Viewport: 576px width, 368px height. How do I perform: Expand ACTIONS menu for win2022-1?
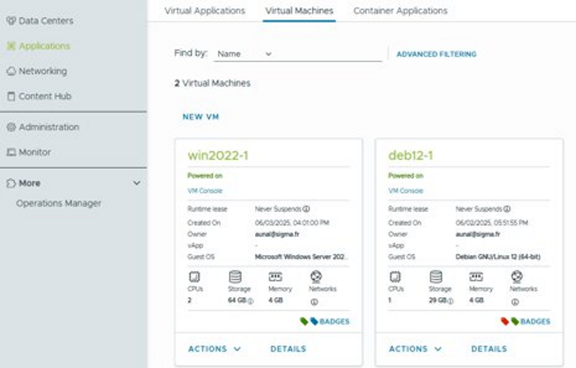[215, 349]
